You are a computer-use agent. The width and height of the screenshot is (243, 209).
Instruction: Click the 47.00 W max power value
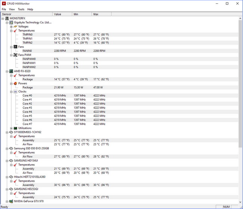(98, 87)
